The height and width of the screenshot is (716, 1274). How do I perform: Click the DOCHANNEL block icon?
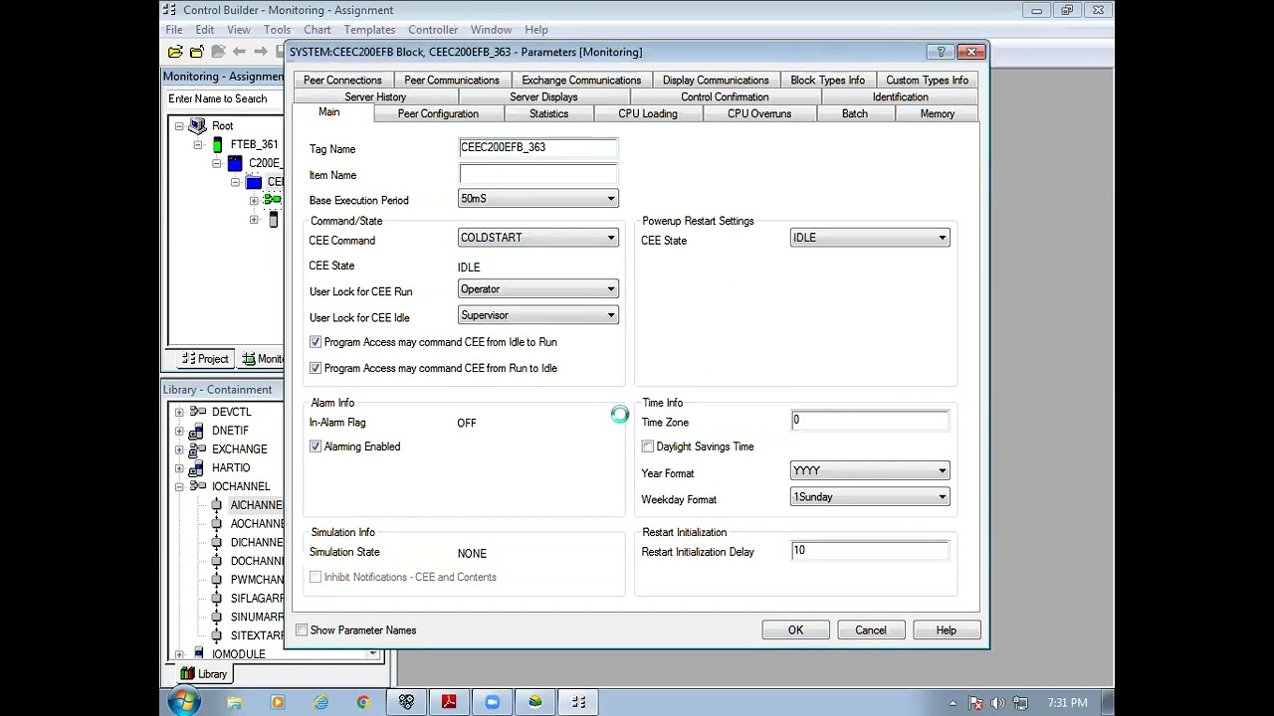coord(216,561)
